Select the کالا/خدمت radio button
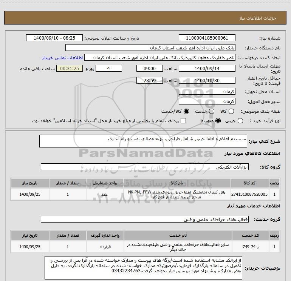 point(186,111)
